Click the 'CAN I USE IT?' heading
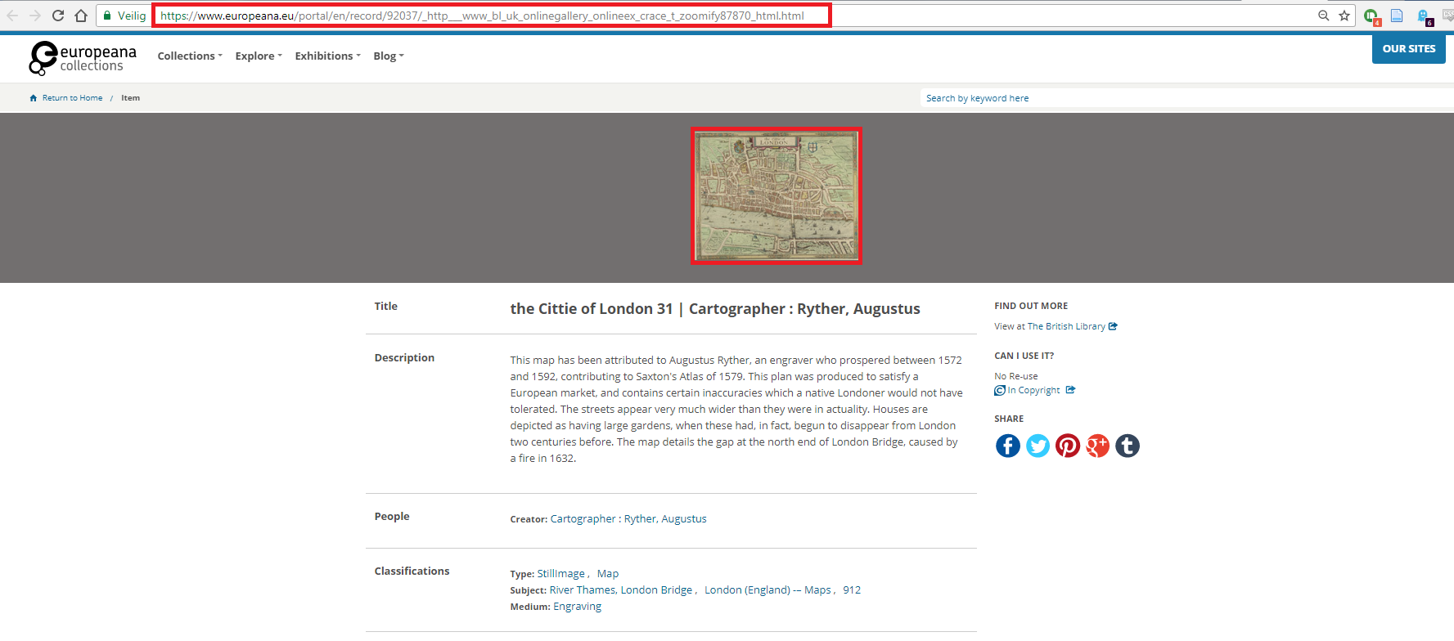The width and height of the screenshot is (1454, 641). [1024, 356]
